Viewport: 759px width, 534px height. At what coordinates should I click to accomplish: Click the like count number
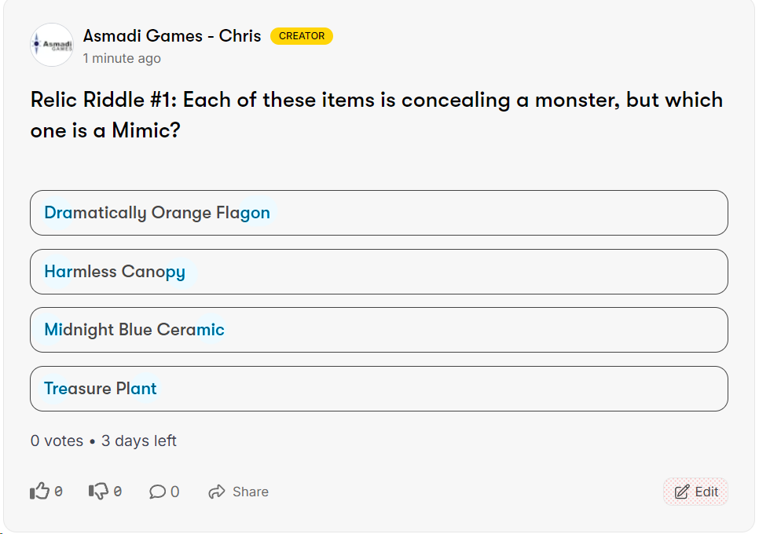click(59, 492)
